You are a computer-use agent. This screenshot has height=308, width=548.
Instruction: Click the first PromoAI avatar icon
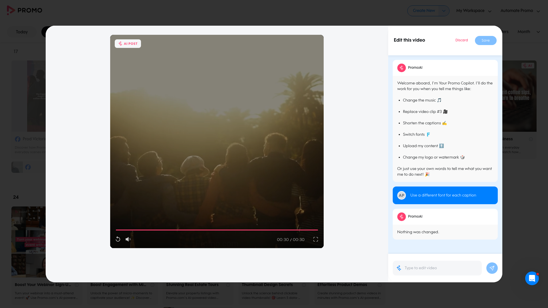pos(402,68)
